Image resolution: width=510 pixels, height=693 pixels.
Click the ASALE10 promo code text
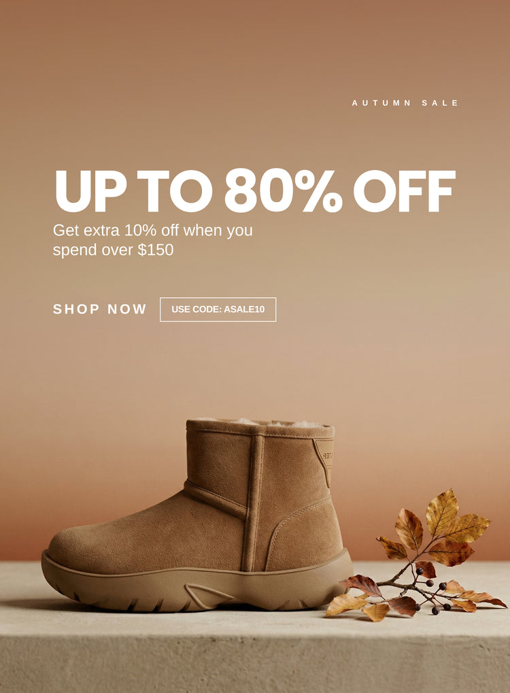244,309
